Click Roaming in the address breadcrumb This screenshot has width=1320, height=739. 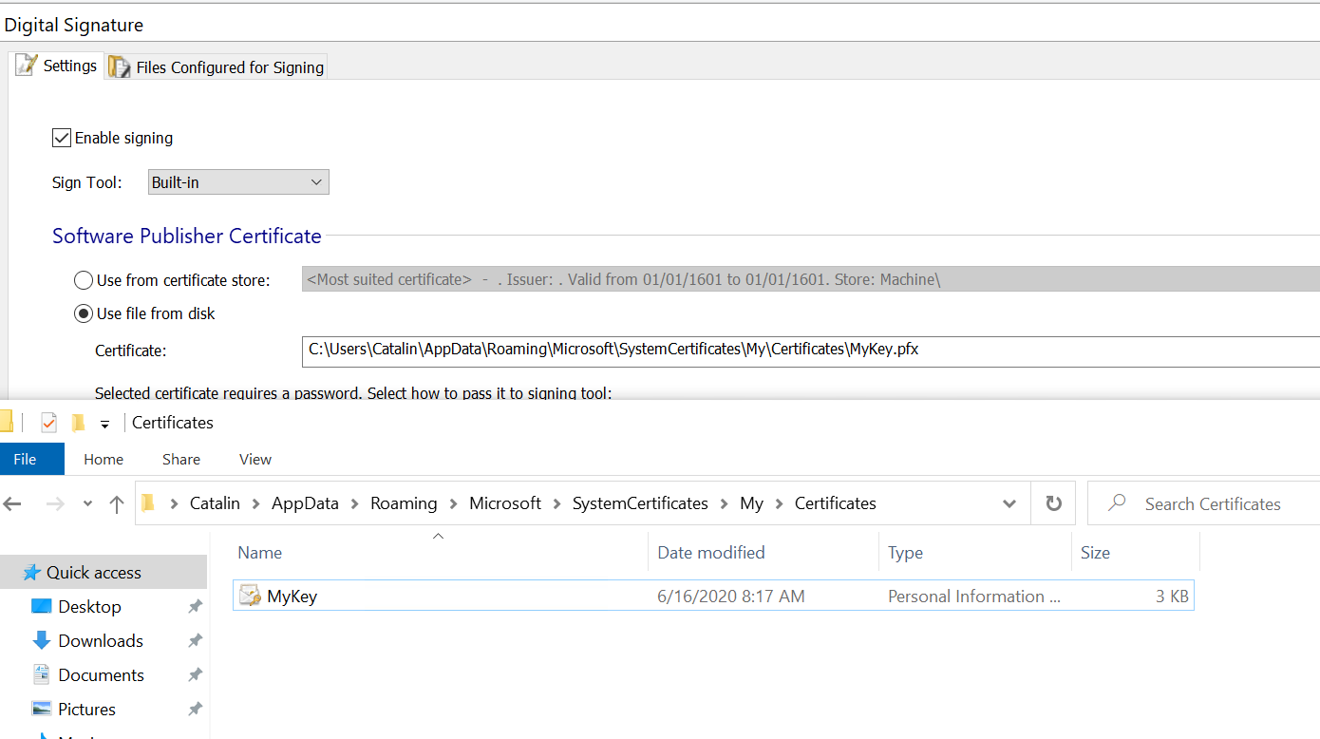(x=404, y=503)
